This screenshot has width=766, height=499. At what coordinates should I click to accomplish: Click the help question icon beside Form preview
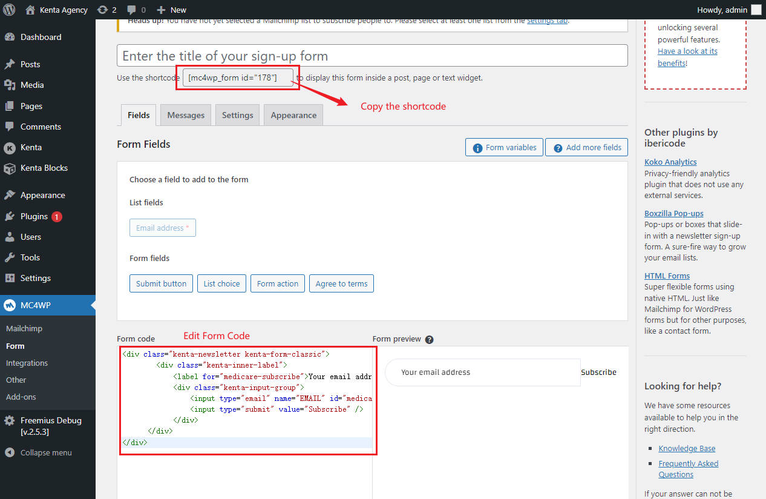click(430, 339)
